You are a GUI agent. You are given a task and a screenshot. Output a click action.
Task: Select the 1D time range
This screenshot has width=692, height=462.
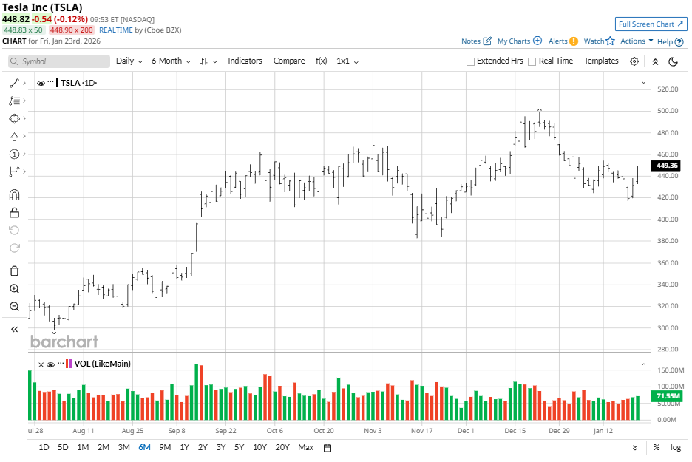click(x=44, y=447)
